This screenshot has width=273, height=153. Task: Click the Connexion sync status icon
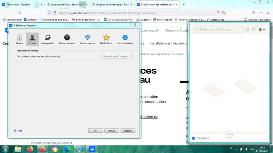(x=193, y=138)
